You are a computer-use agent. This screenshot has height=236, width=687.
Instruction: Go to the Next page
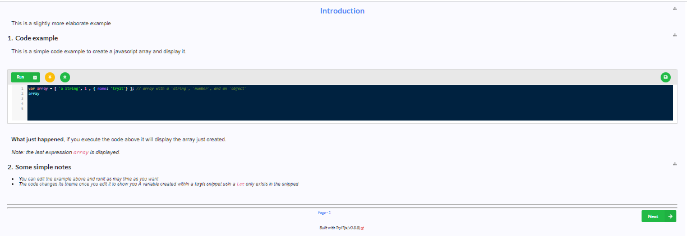coord(659,216)
